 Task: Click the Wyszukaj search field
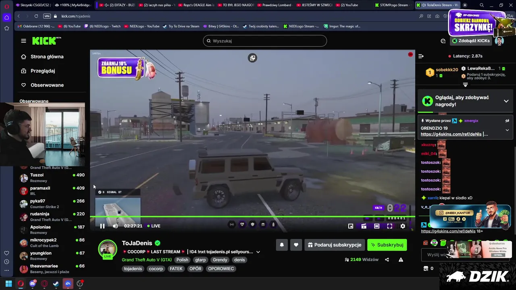pos(265,41)
